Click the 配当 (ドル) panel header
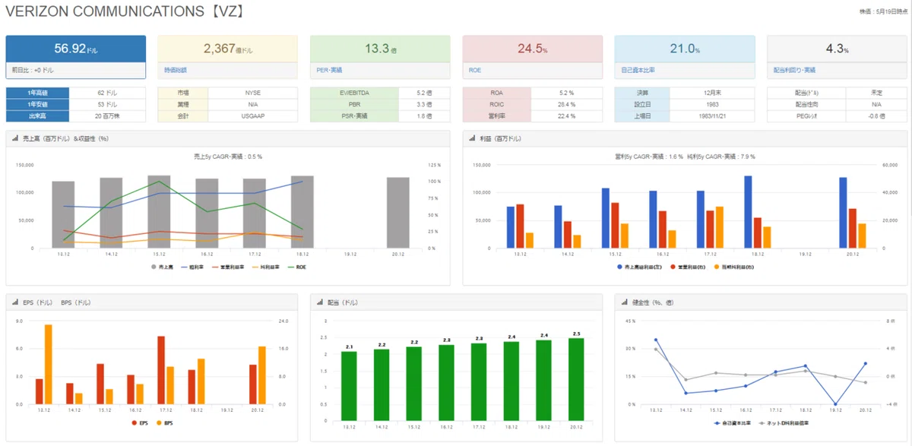This screenshot has width=912, height=446. point(456,302)
